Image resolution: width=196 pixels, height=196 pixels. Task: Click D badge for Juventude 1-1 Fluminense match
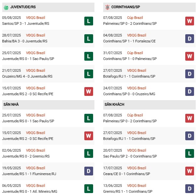pyautogui.click(x=88, y=172)
